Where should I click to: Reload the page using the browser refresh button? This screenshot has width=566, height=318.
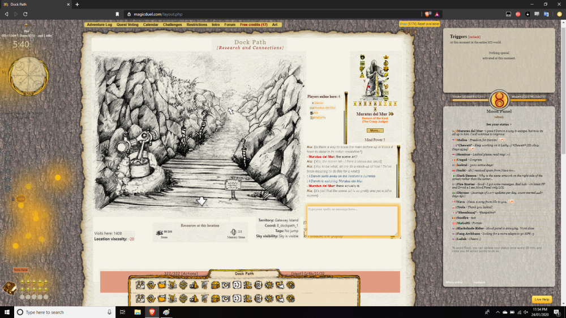[x=25, y=14]
